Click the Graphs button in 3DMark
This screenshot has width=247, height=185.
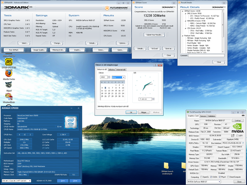77,50
